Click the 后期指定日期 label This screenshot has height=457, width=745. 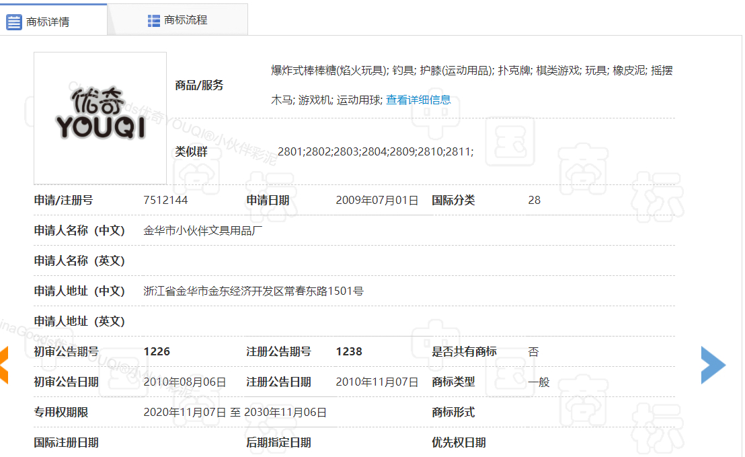[278, 443]
